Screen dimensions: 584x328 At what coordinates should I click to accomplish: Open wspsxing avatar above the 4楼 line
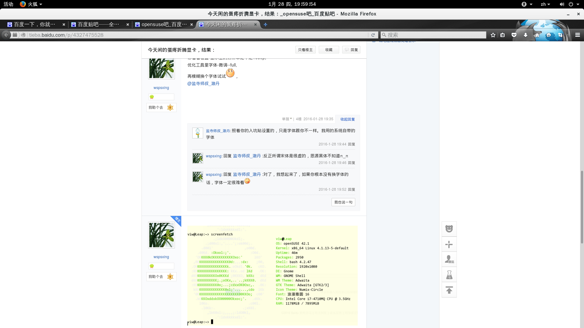162,68
